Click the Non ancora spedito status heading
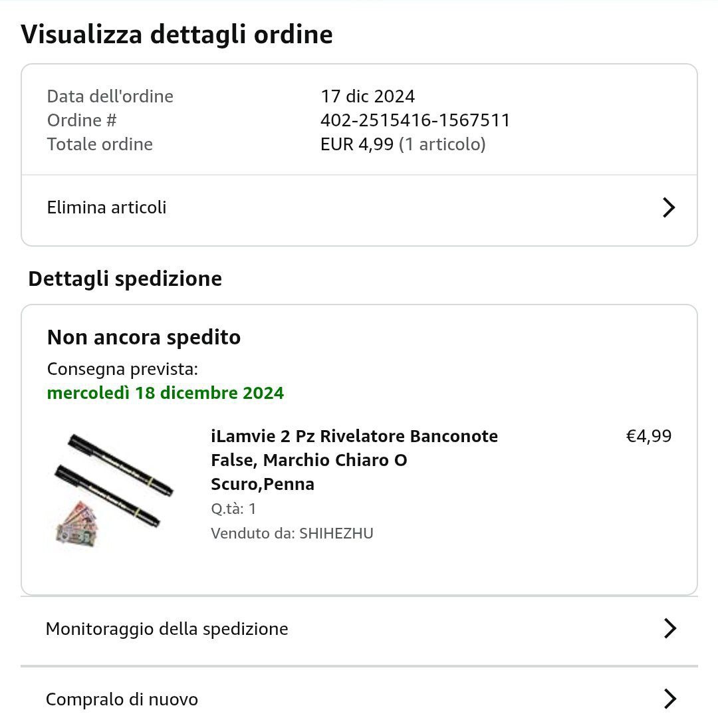The image size is (718, 722). pos(144,338)
